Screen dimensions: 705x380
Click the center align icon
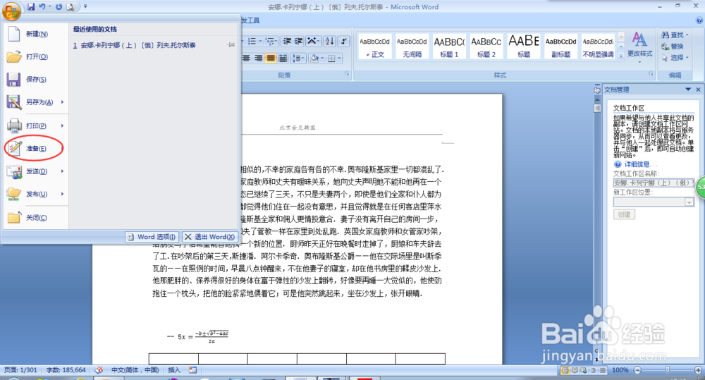247,58
